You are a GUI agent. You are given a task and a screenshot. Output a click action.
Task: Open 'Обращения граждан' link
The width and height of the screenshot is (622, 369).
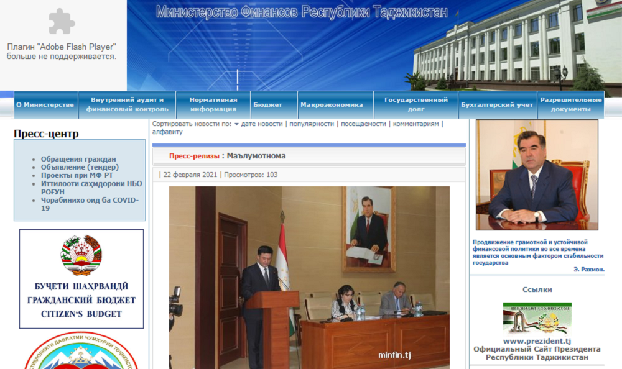(x=78, y=160)
